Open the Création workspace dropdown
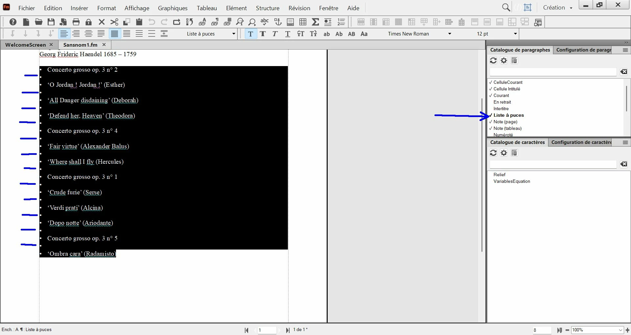This screenshot has height=335, width=631. click(558, 8)
